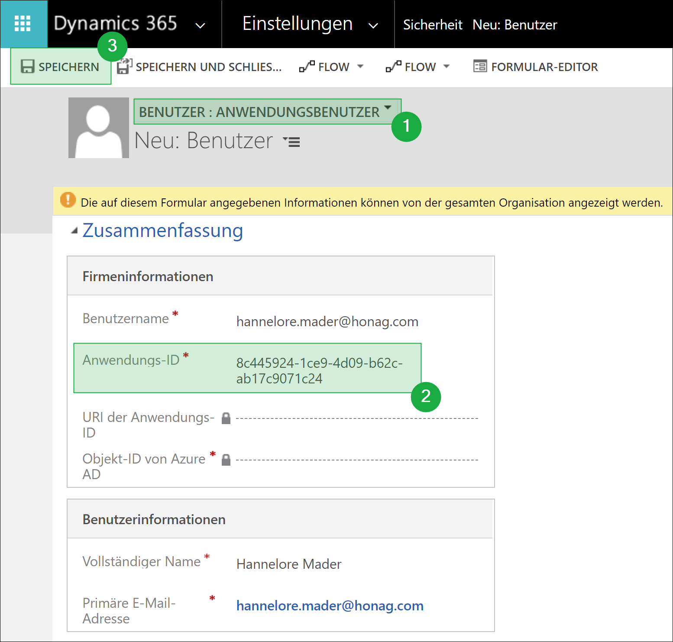Click Sicherheit breadcrumb in header

(x=432, y=25)
